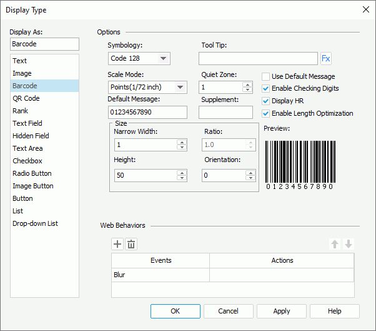Move web behavior up with up arrow
The height and width of the screenshot is (331, 376).
click(x=335, y=244)
